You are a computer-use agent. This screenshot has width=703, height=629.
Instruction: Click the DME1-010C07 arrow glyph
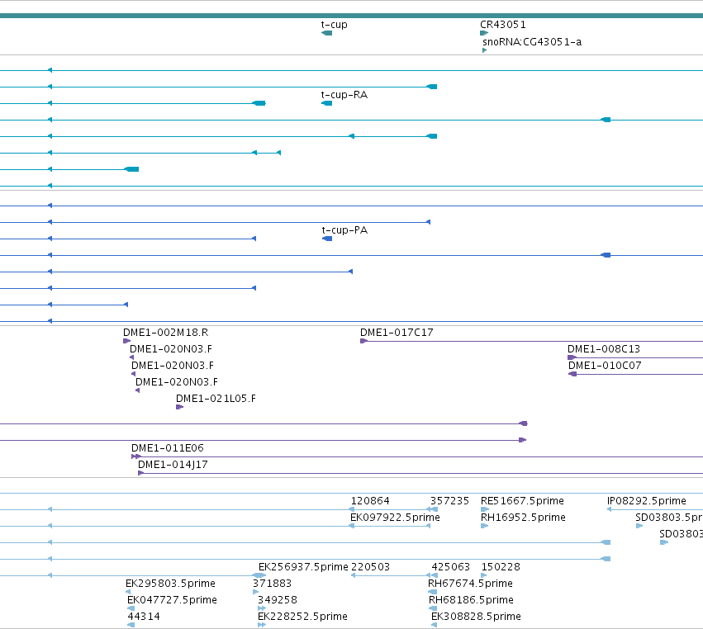572,374
